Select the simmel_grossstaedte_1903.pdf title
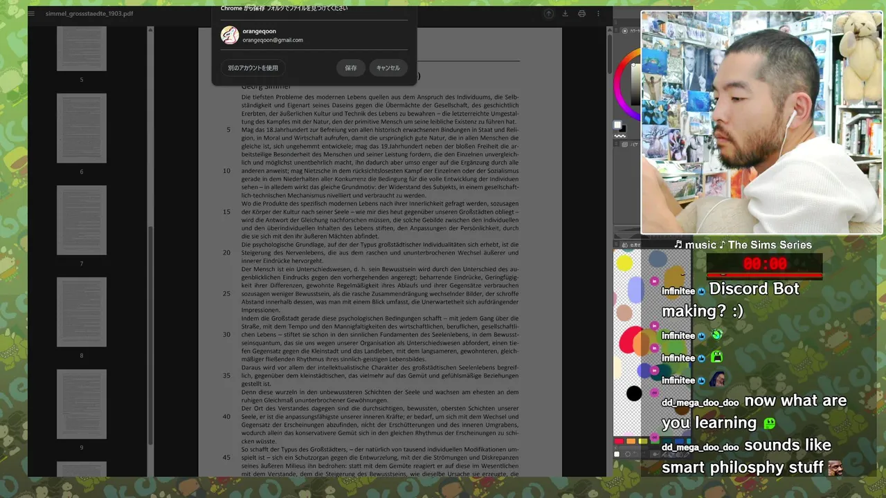Screen dimensions: 886x498 [89, 13]
